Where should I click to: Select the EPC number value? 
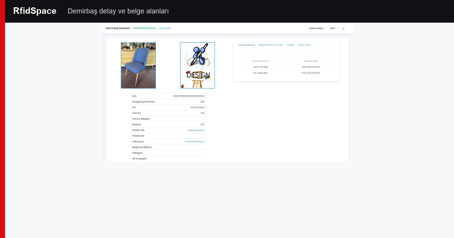pyautogui.click(x=189, y=96)
